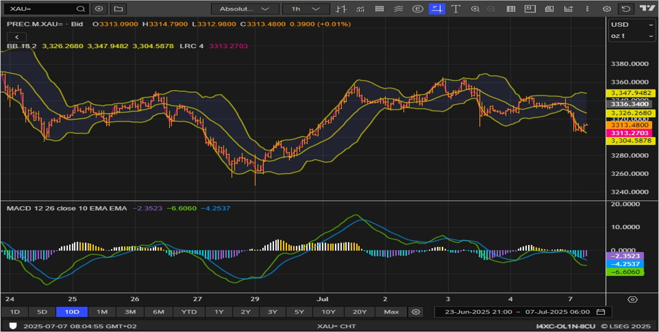
Task: Open the folder icon in the top toolbar
Action: 118,9
